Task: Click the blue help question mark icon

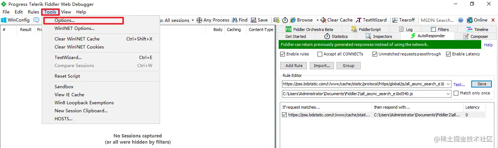Action: tap(460, 20)
